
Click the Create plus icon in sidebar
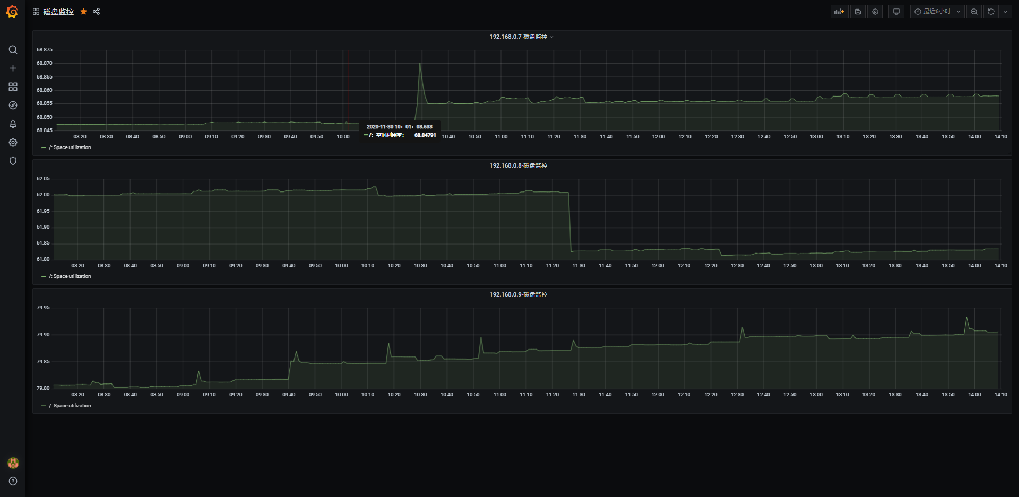coord(13,68)
